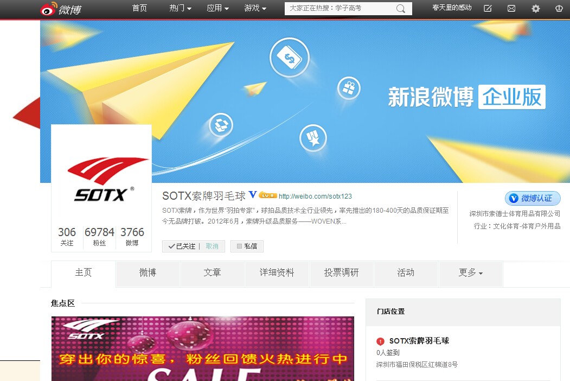Expand the 更多 tab dropdown
570x381 pixels.
(x=471, y=272)
